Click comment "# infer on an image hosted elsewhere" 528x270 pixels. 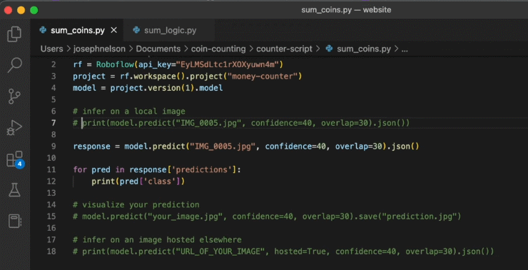[157, 240]
